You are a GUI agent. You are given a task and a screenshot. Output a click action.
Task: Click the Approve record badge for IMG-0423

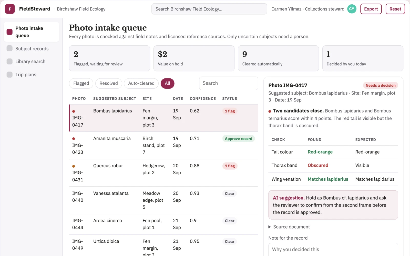(238, 139)
